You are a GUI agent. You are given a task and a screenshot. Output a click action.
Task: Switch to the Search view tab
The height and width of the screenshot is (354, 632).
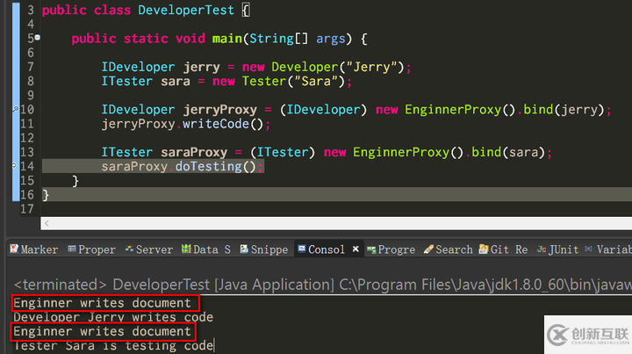tap(448, 249)
